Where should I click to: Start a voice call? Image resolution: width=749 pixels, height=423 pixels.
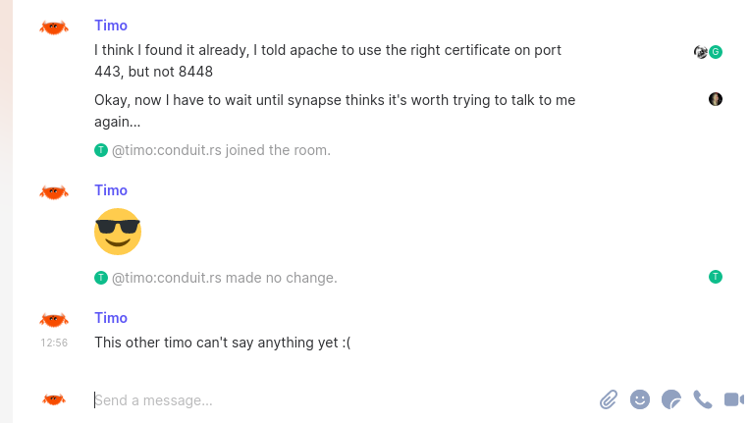(702, 399)
